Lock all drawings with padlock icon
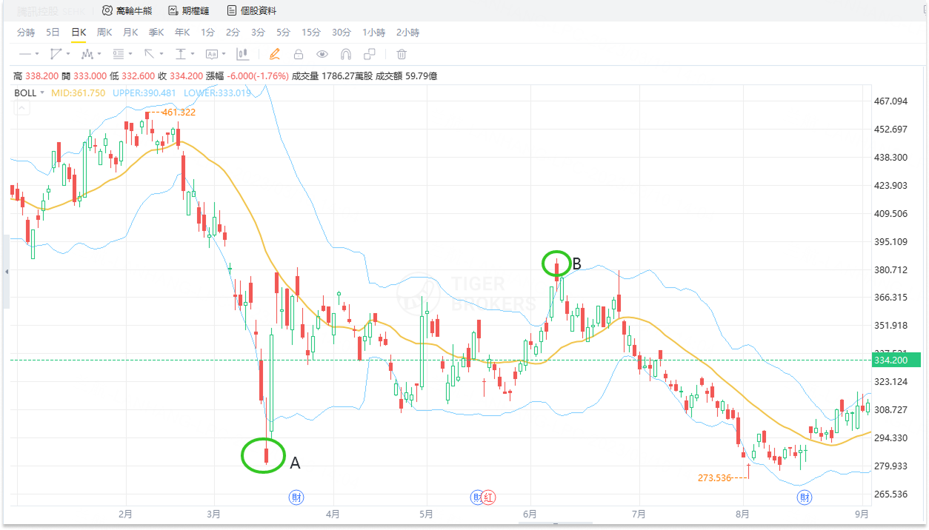The height and width of the screenshot is (530, 929). tap(299, 54)
